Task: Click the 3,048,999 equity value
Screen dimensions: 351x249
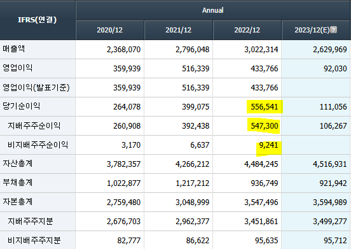Action: pos(192,203)
